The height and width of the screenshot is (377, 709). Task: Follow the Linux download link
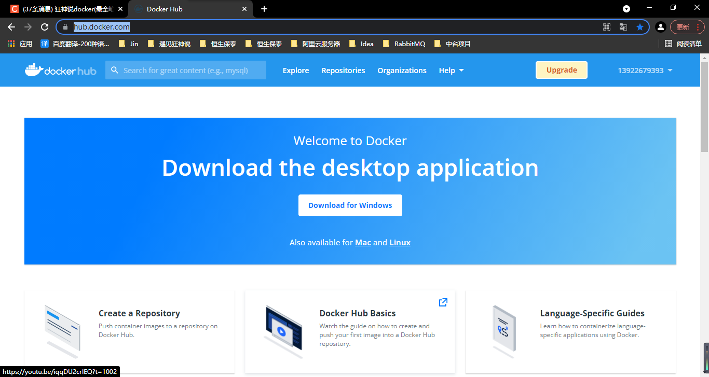click(400, 243)
